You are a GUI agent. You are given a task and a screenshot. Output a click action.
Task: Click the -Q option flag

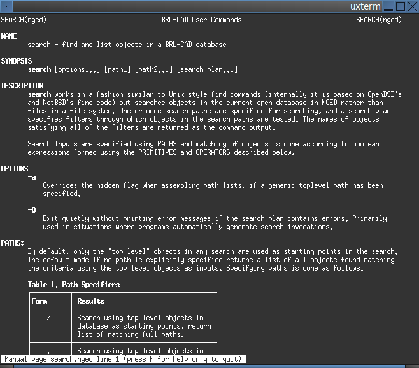coord(32,210)
